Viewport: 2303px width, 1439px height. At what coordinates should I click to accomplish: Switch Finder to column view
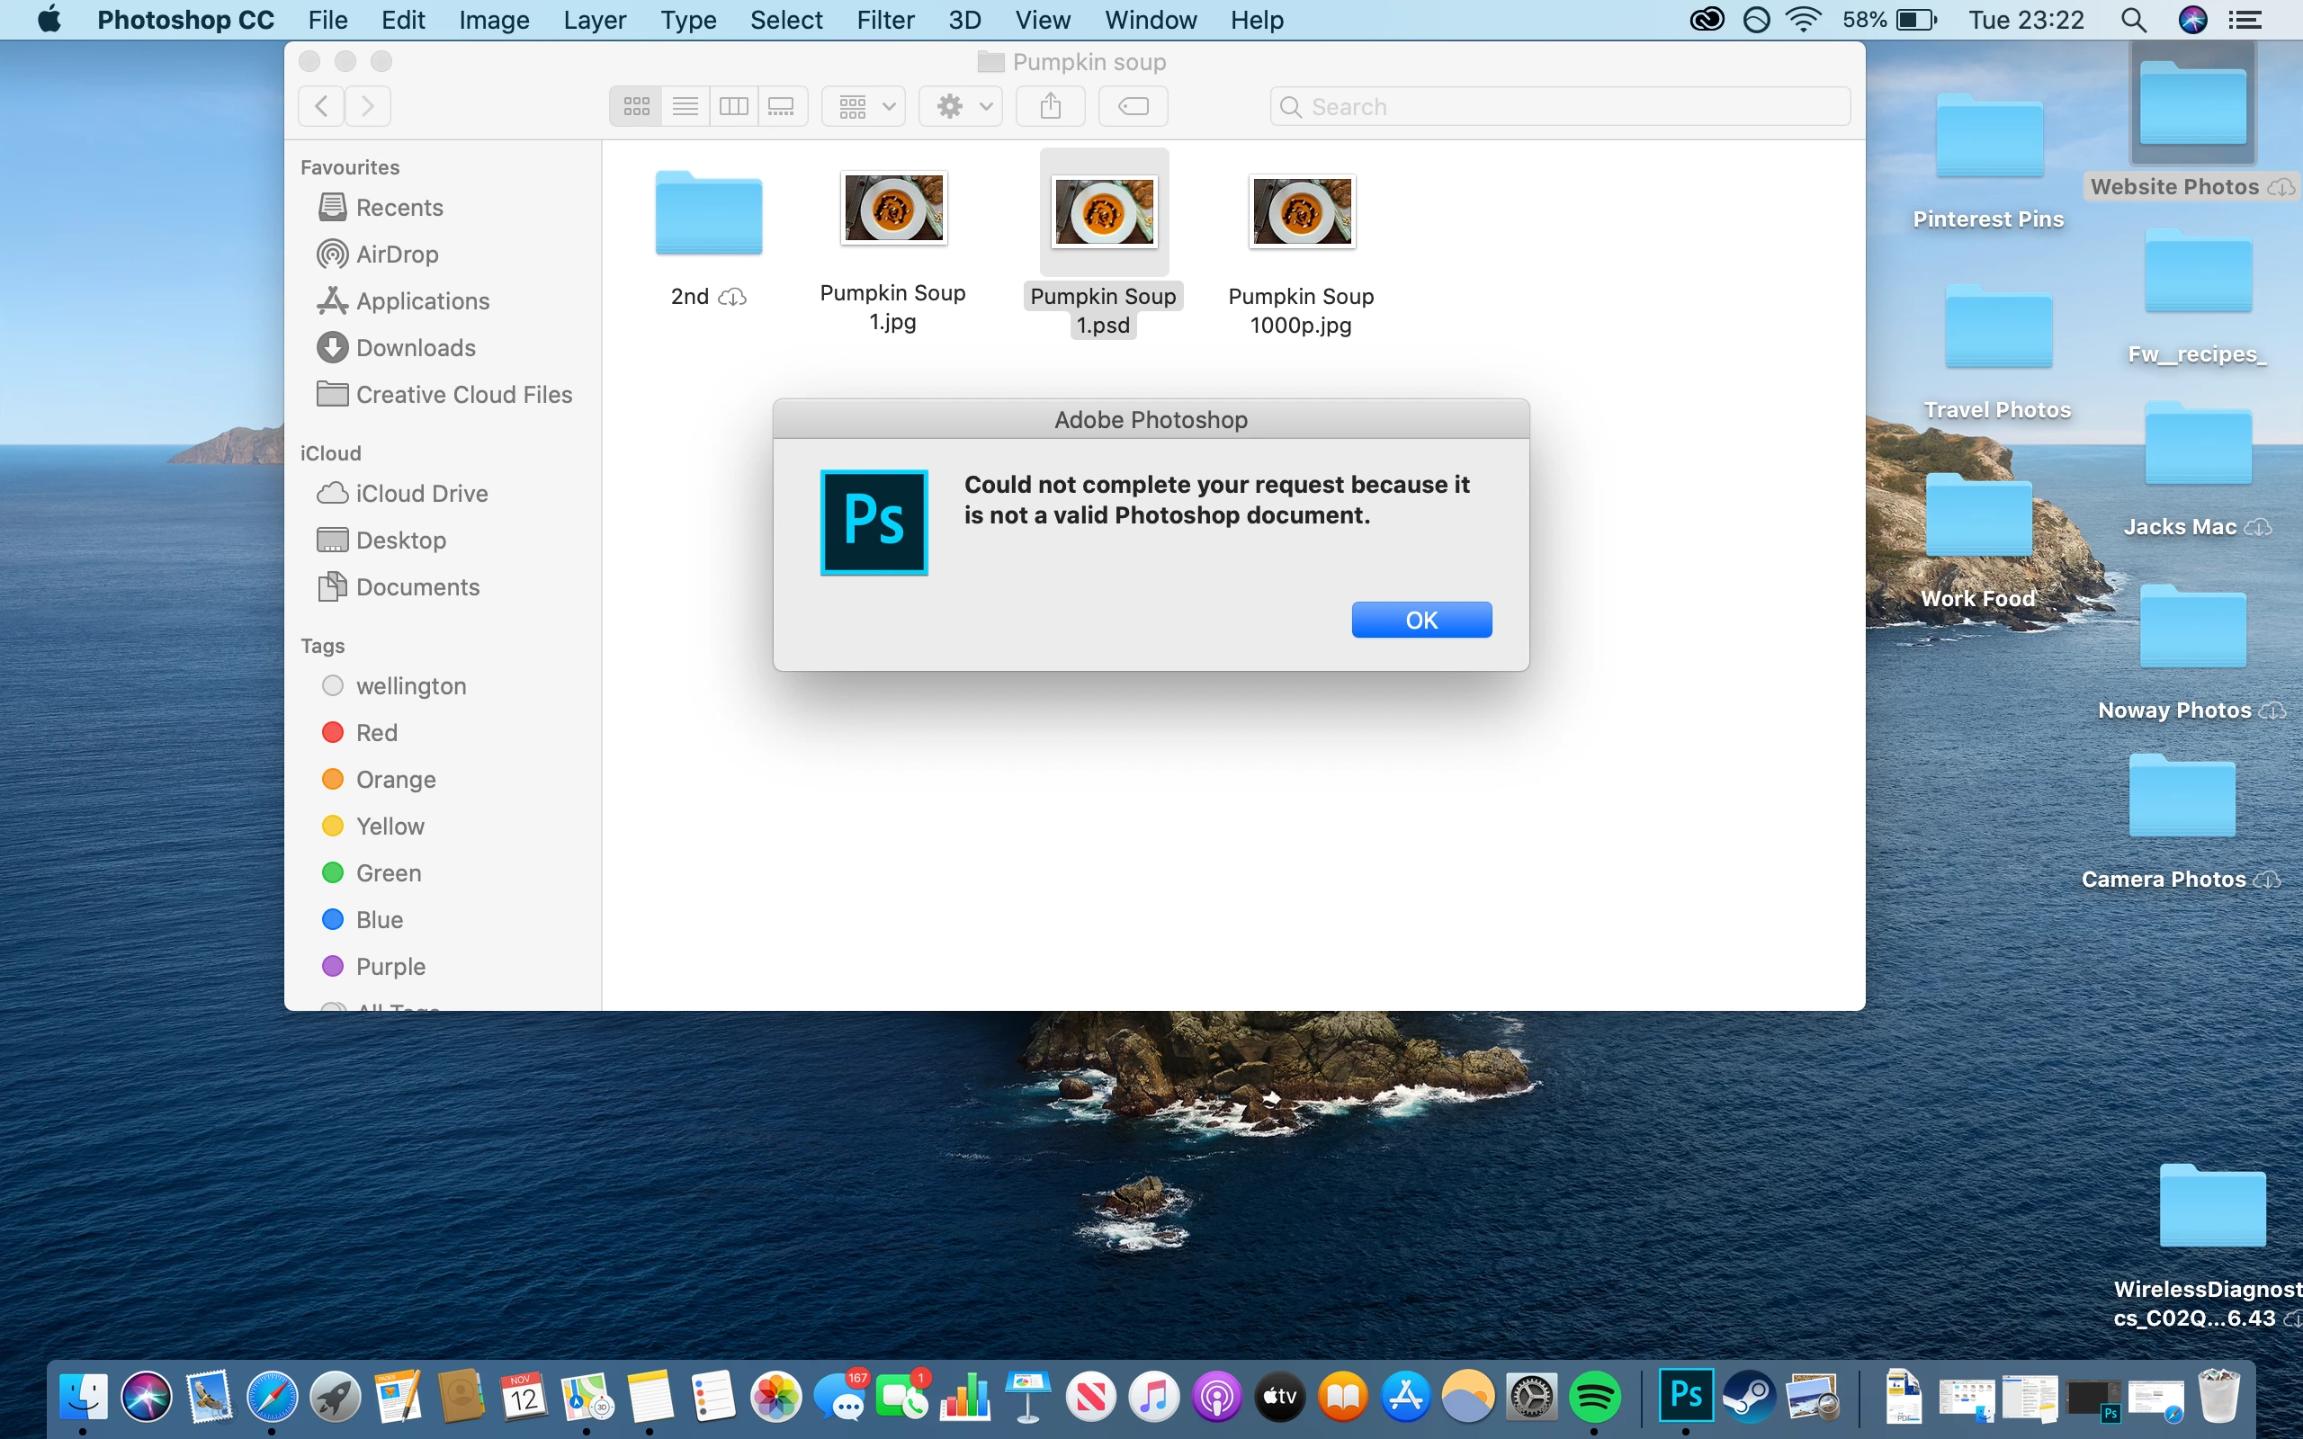click(734, 105)
